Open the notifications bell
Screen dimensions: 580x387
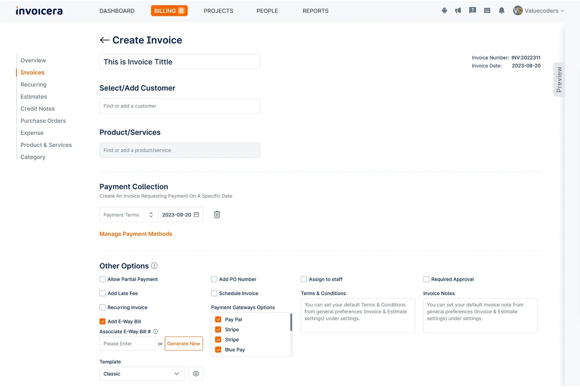coord(502,11)
